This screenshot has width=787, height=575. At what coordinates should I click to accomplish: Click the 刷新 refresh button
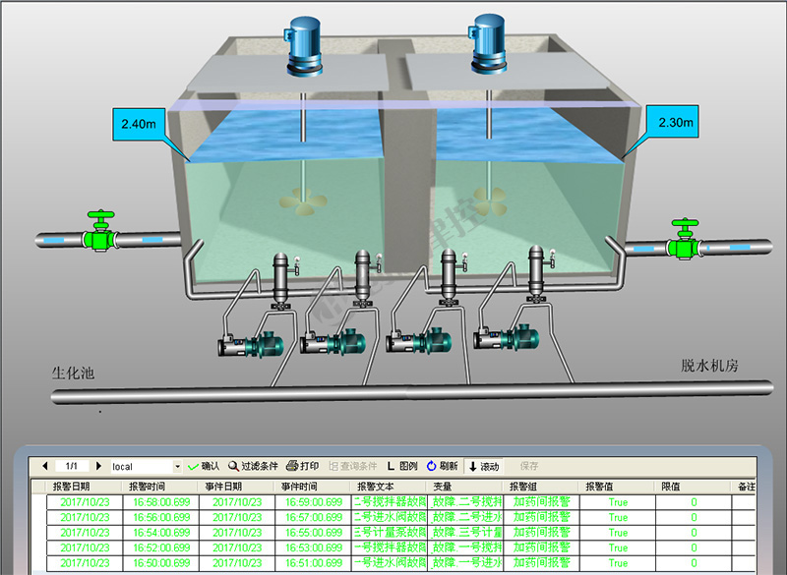click(443, 466)
